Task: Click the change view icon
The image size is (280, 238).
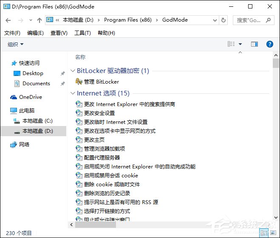Action: coord(231,44)
